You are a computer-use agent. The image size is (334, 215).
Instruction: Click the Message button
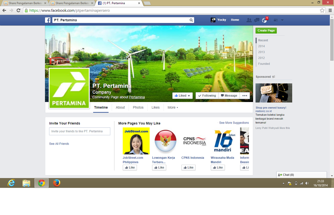click(x=229, y=95)
